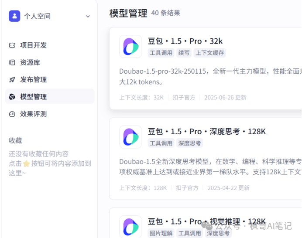Image resolution: width=302 pixels, height=238 pixels.
Task: Click 工具调用 tag on 深度思考 128K model
Action: click(161, 143)
